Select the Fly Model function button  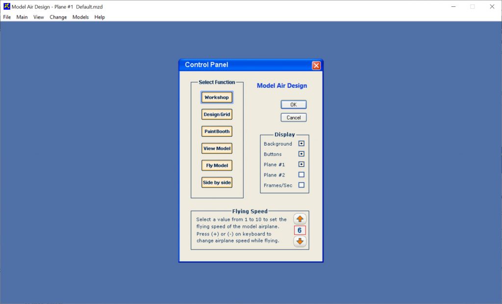point(217,165)
